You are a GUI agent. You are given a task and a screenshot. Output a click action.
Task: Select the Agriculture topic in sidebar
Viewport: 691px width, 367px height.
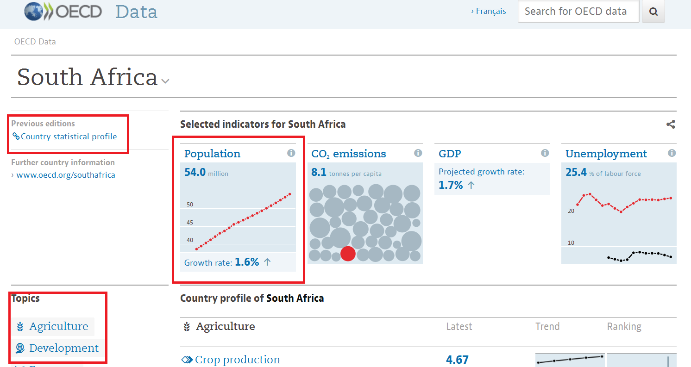[x=59, y=327]
